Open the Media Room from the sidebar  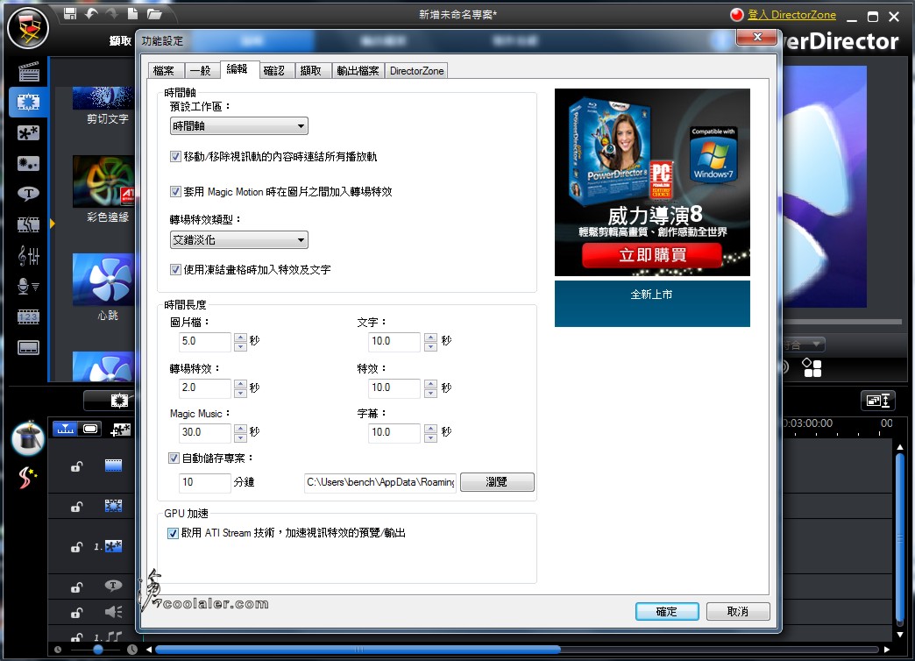[x=29, y=72]
